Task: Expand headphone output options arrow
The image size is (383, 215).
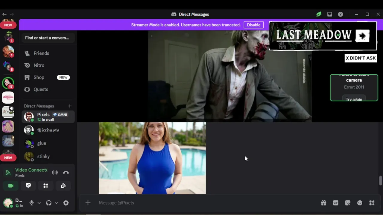Action: coord(56,203)
